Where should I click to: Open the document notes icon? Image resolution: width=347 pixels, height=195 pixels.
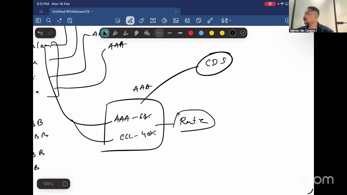point(70,21)
